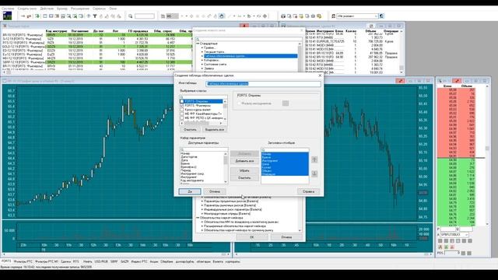Click the red icon in current trades table title

tap(244, 26)
